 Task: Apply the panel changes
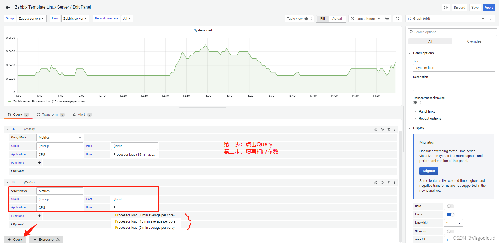tap(489, 8)
